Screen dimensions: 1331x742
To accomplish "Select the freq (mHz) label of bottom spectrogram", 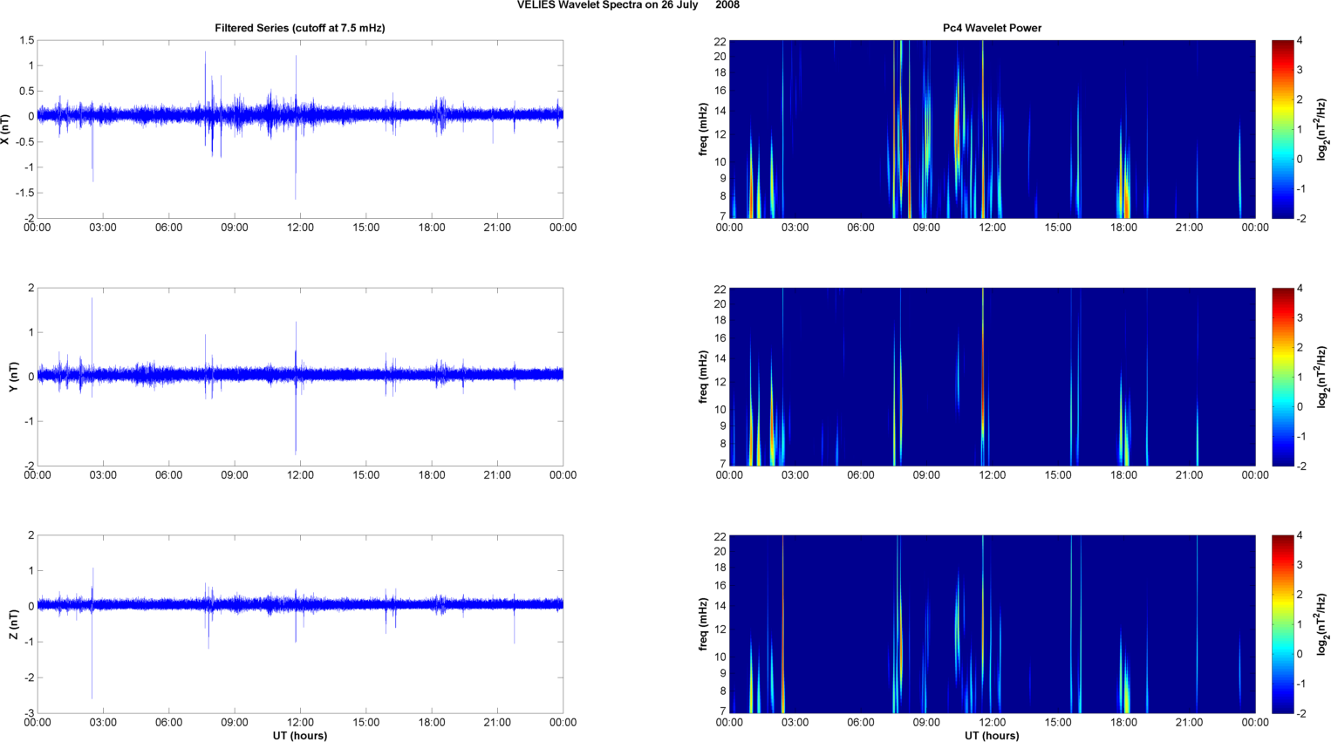I will (703, 623).
